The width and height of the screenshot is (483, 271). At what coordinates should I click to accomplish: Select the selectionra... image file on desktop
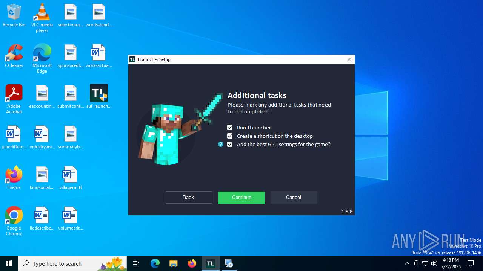[71, 16]
